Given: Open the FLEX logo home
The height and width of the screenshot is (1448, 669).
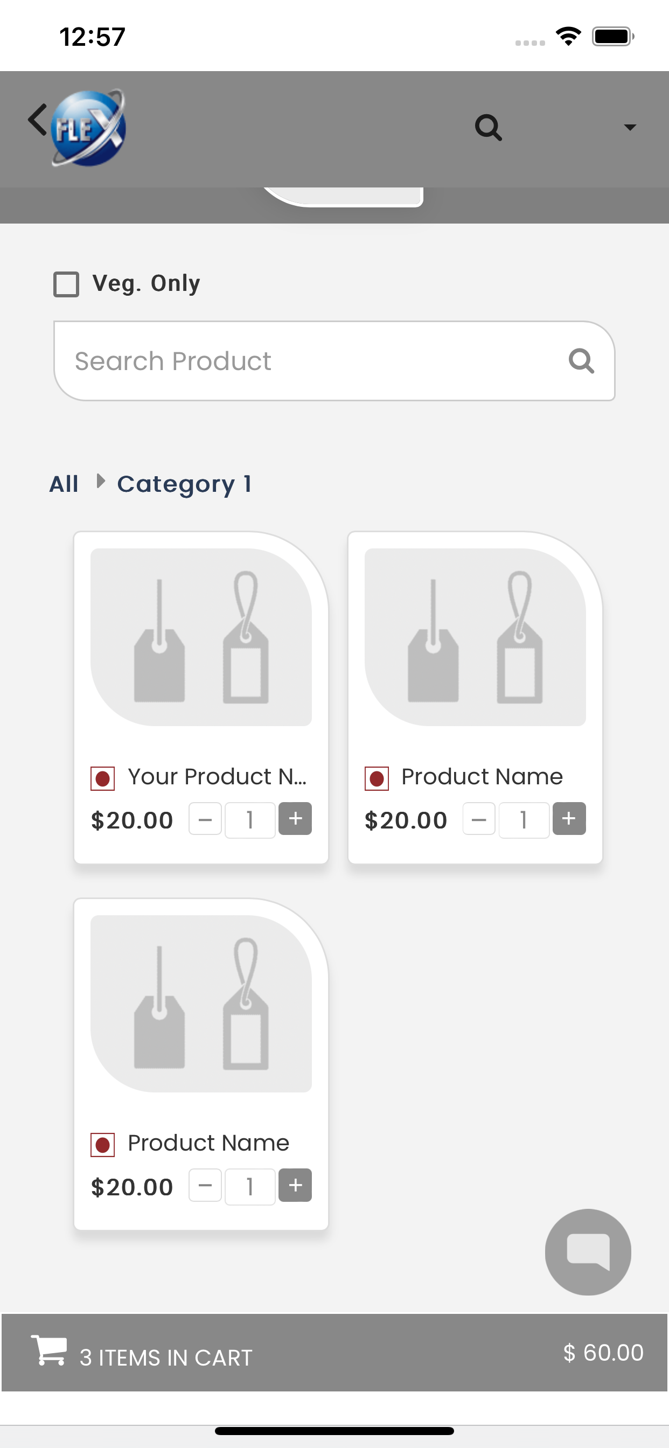Looking at the screenshot, I should 88,128.
